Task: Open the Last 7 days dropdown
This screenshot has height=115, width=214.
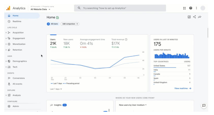Action: click(56, 89)
